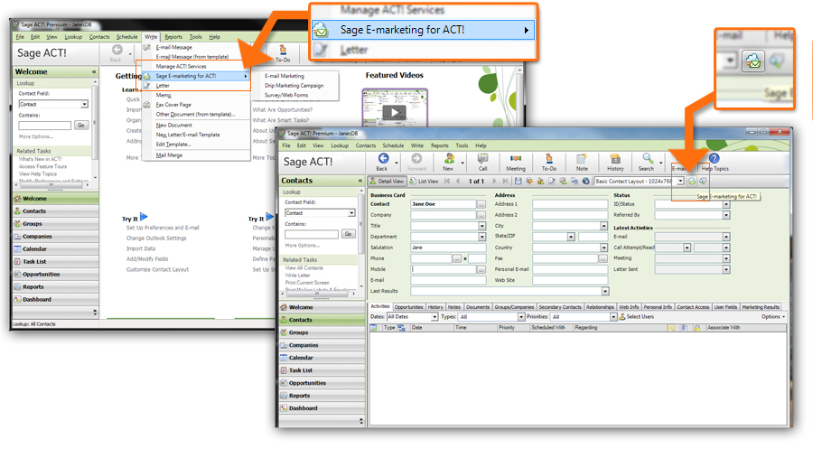
Task: Play the Featured Videos thumbnail
Action: pyautogui.click(x=395, y=112)
